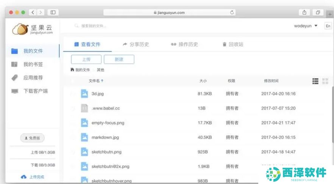334x184 pixels.
Task: Click the 上传 upload button
Action: [x=86, y=59]
